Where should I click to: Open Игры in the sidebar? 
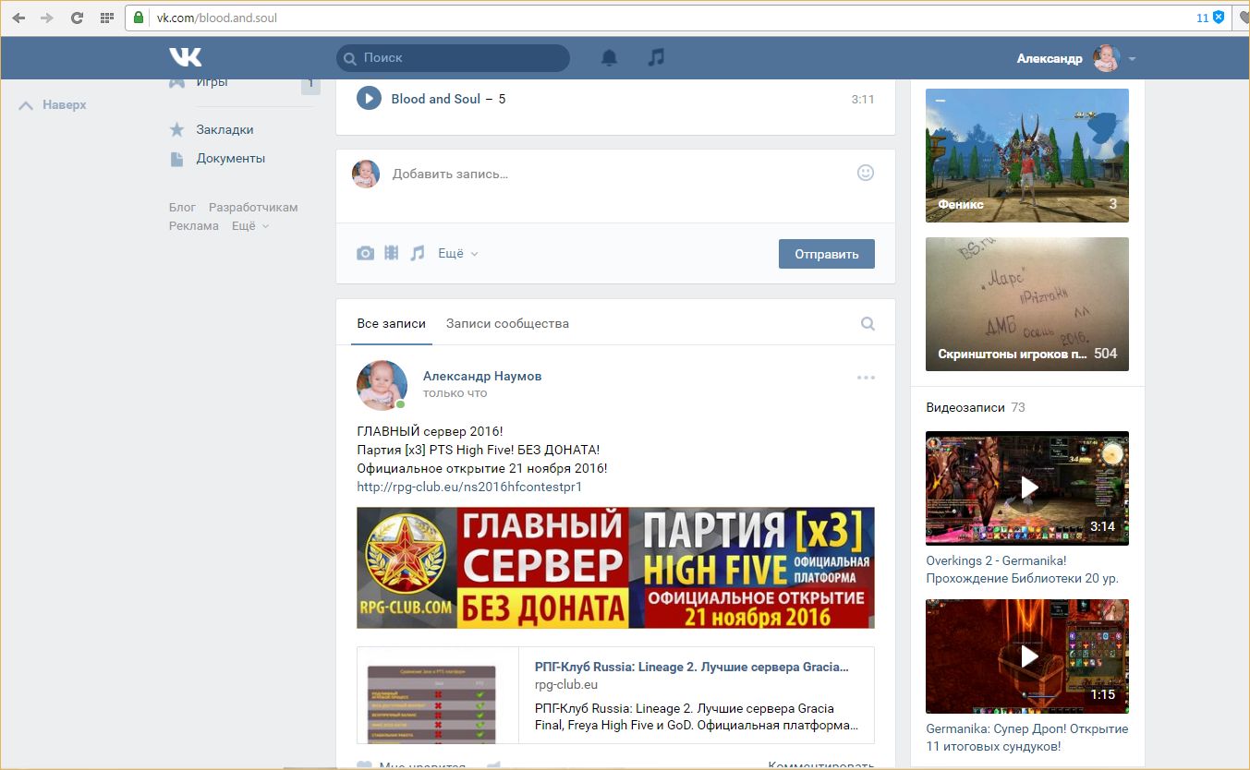[x=212, y=83]
